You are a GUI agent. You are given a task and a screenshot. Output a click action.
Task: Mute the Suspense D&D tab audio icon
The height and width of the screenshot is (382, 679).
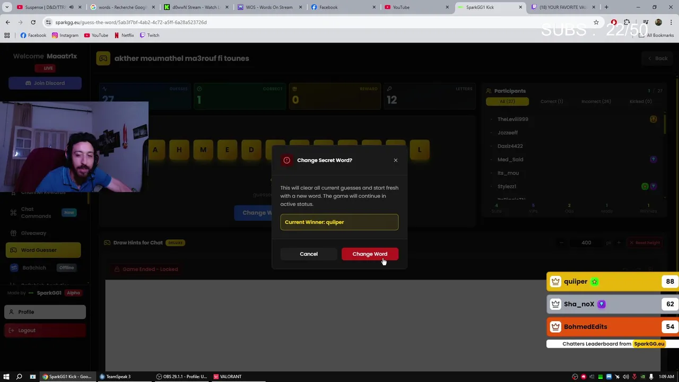coord(71,7)
